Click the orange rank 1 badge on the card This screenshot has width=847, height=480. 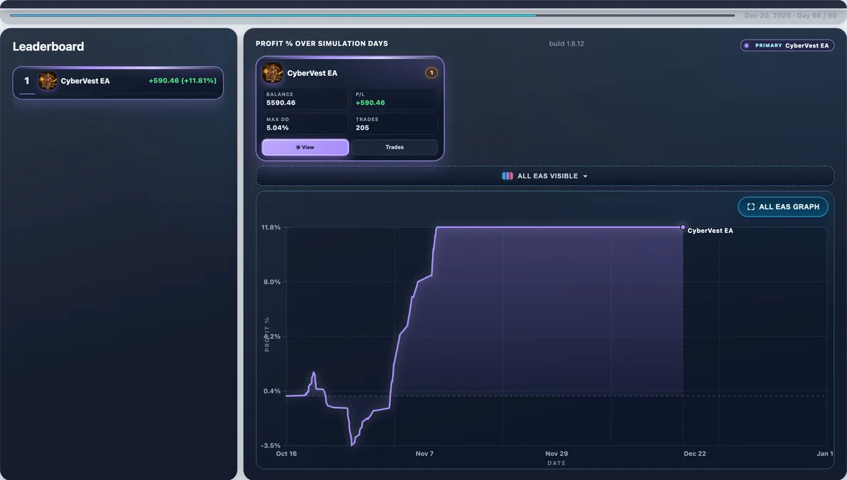pyautogui.click(x=431, y=73)
